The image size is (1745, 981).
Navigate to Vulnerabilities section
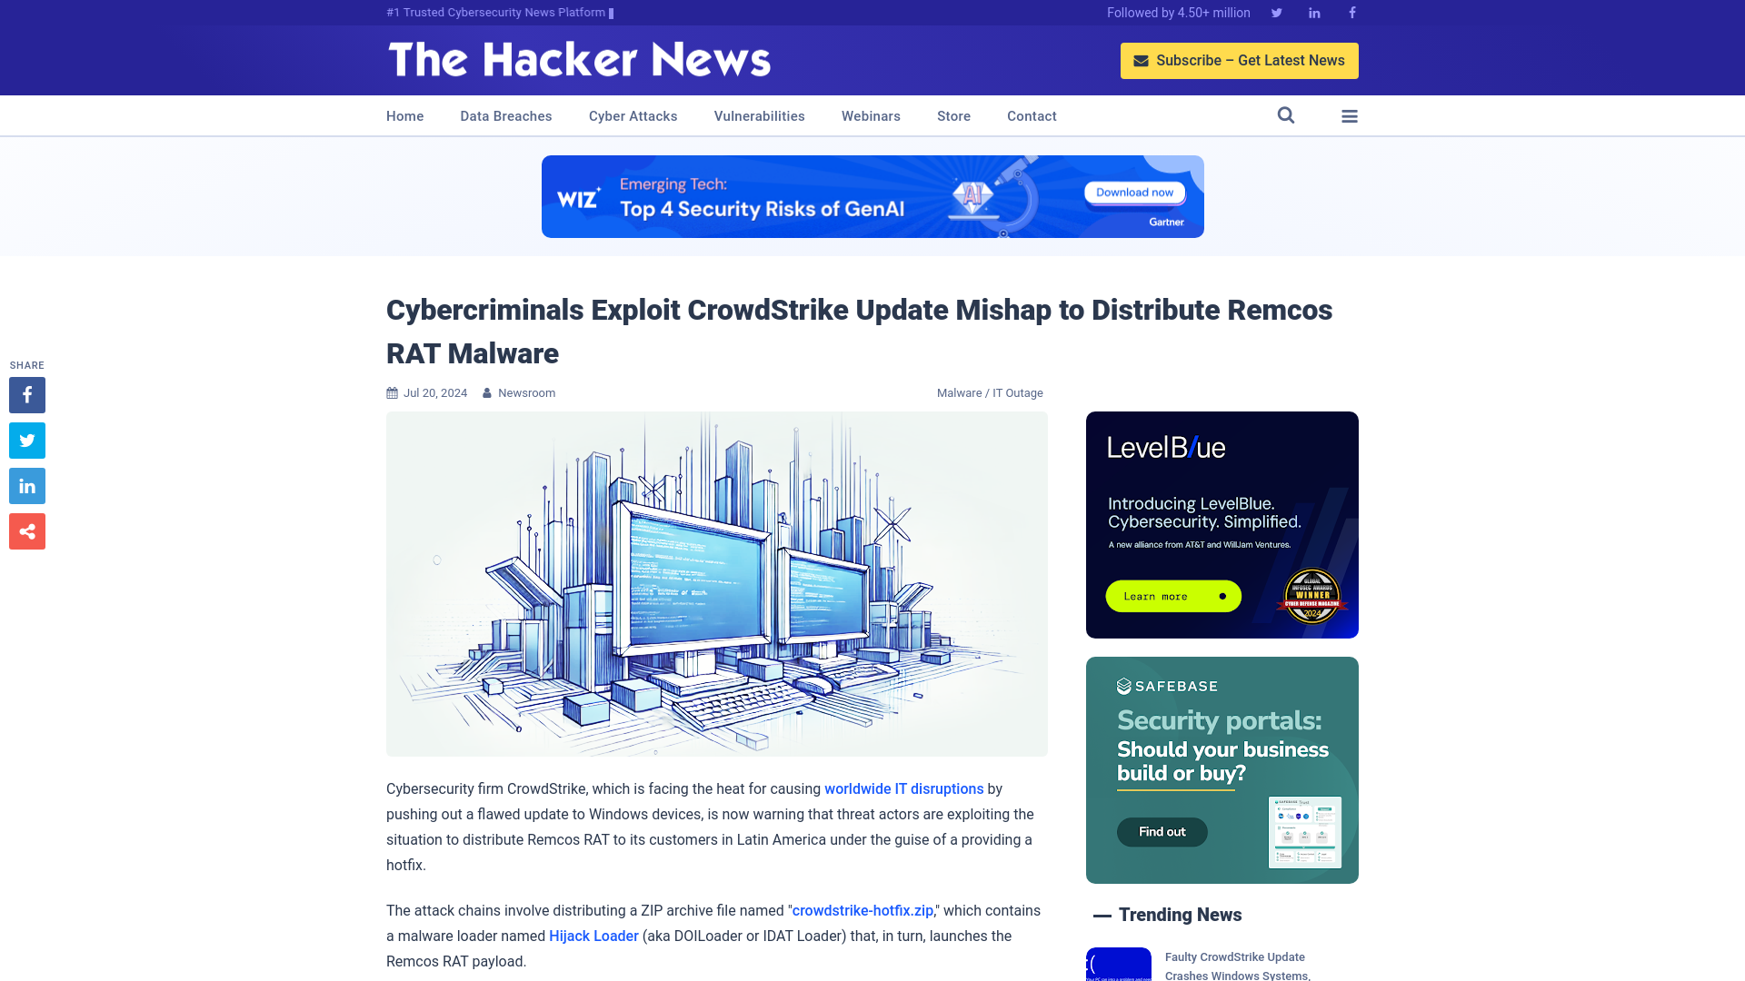point(759,115)
